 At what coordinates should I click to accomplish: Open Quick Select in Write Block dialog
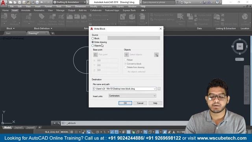[x=156, y=54]
